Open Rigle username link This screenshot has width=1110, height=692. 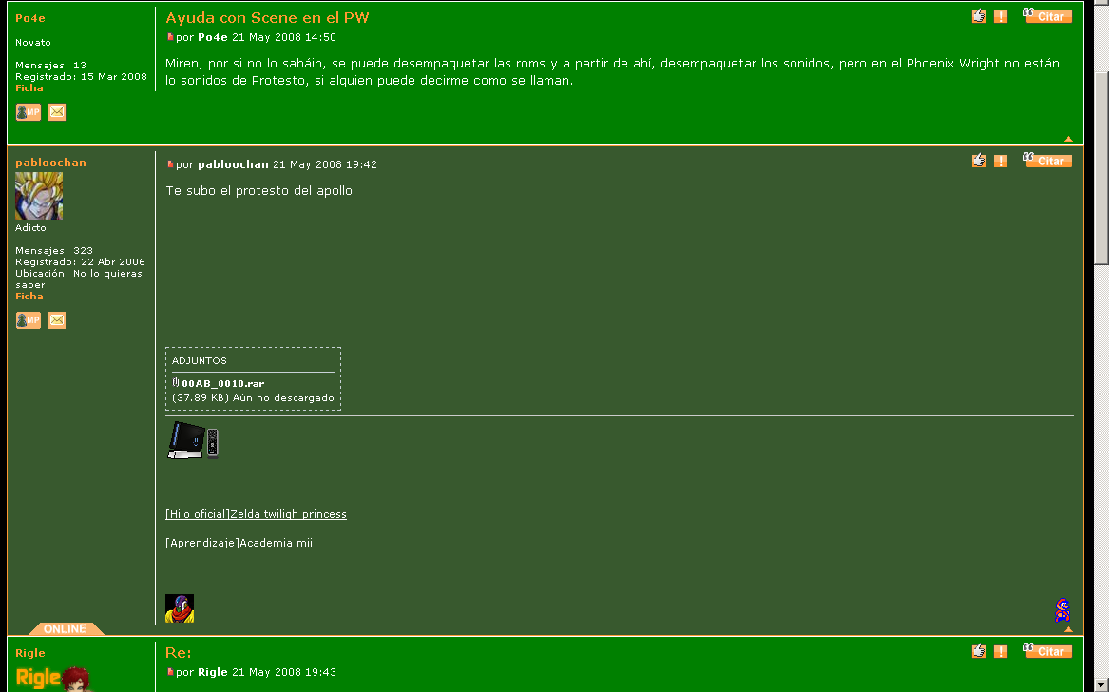30,653
